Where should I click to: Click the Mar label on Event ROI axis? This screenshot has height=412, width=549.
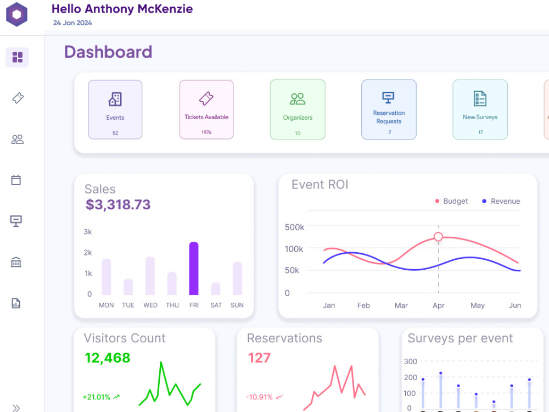click(401, 305)
